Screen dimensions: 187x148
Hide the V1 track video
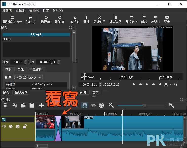[x=11, y=126]
